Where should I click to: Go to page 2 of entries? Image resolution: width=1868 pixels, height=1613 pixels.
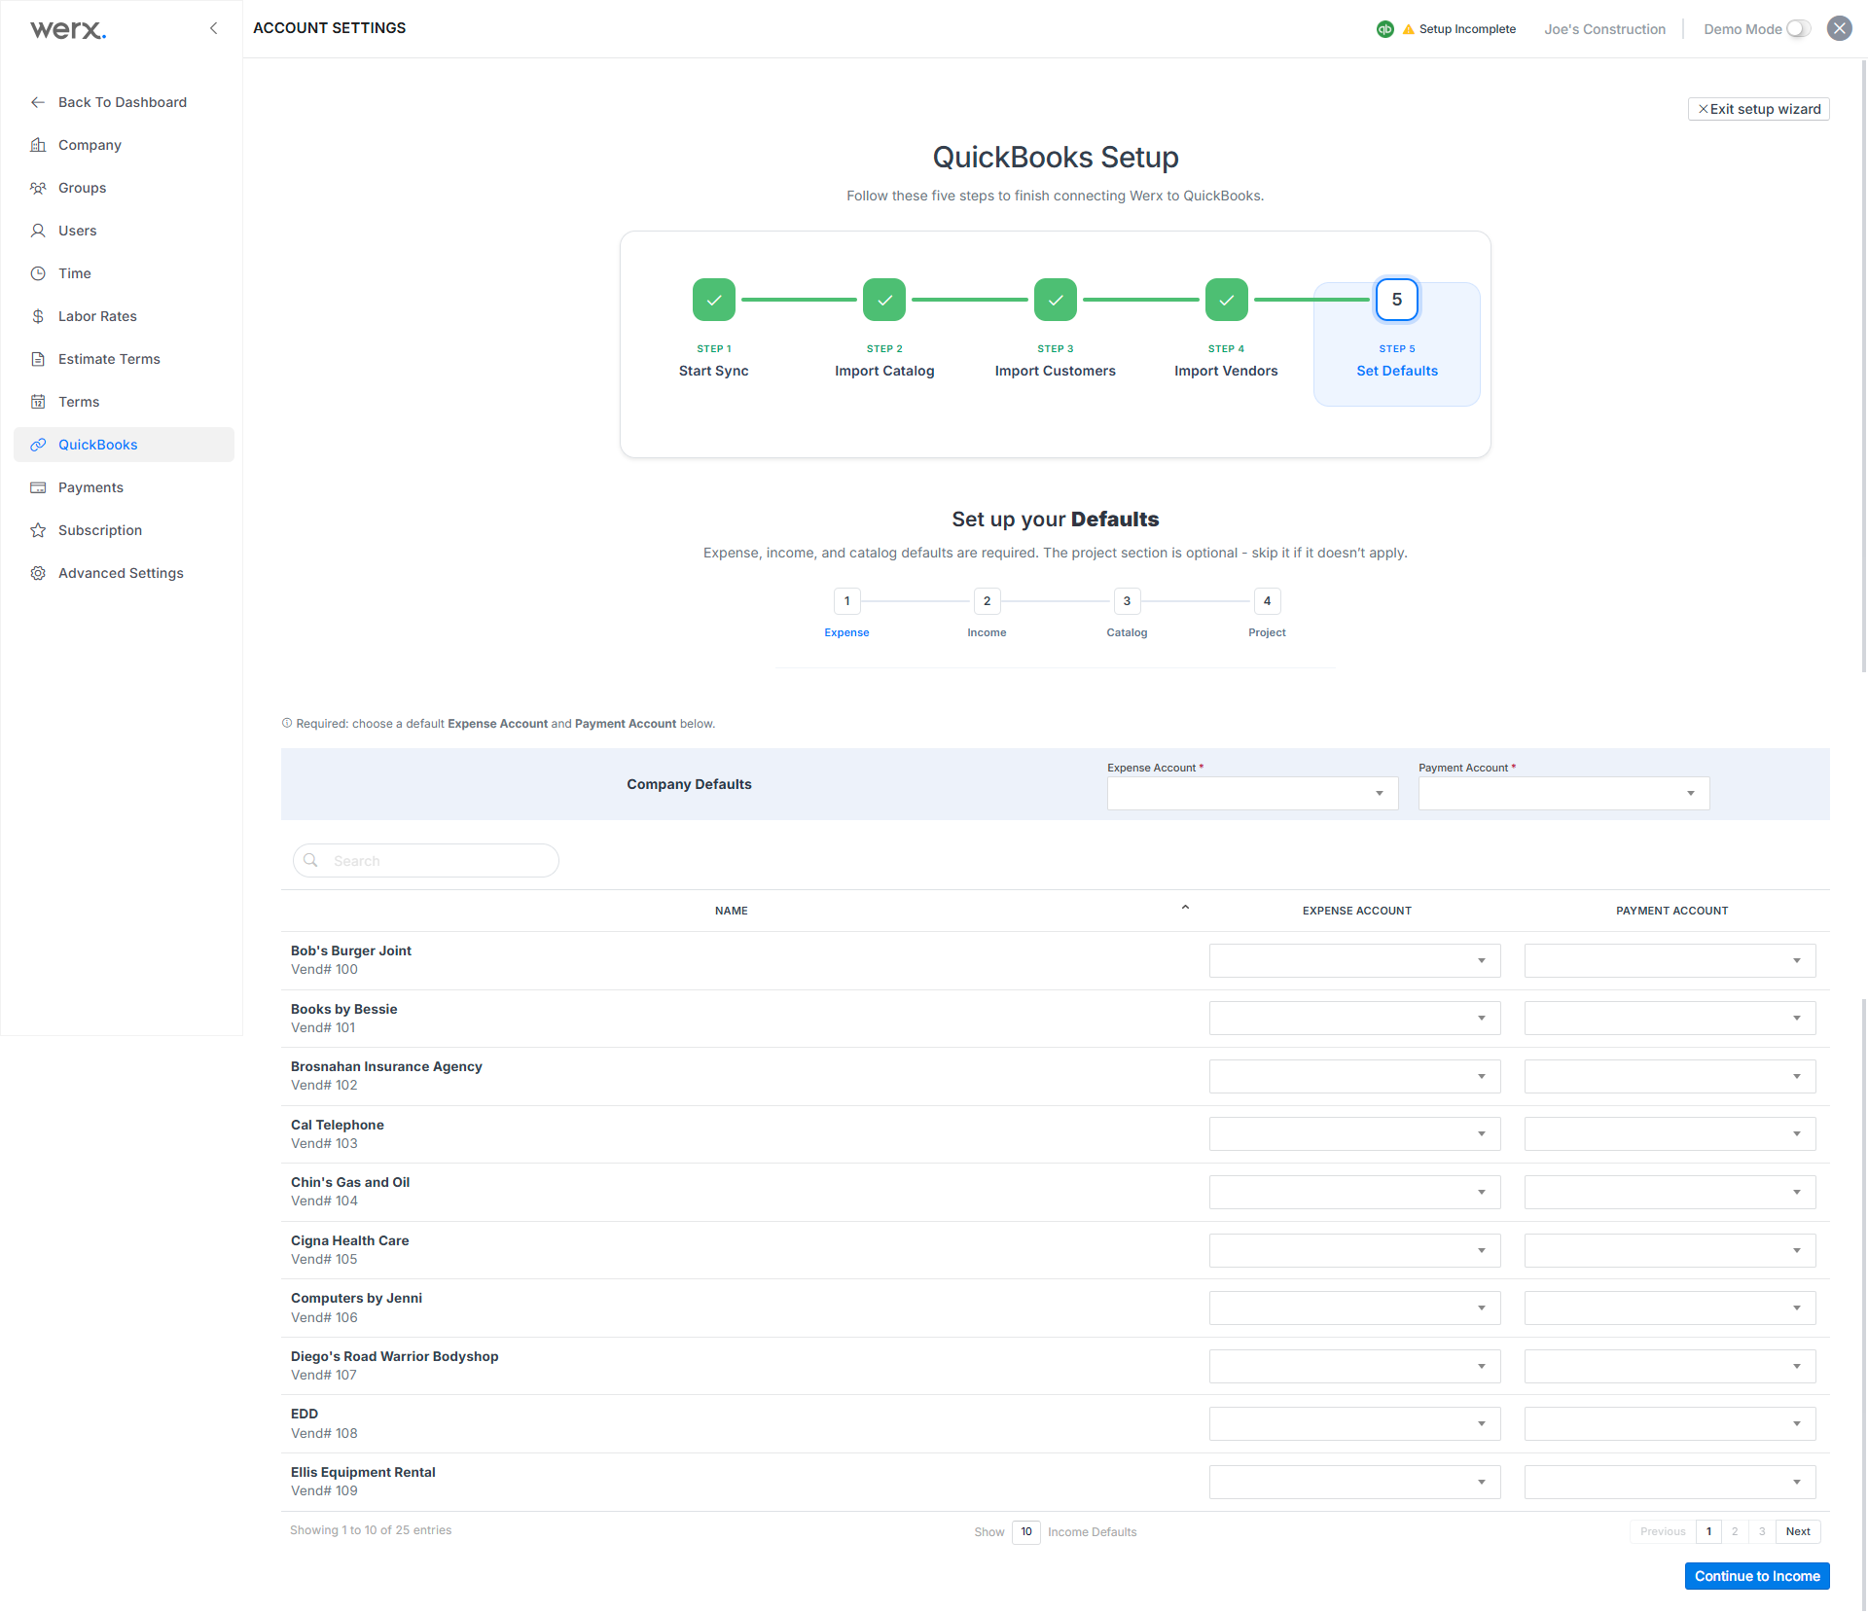click(x=1735, y=1531)
